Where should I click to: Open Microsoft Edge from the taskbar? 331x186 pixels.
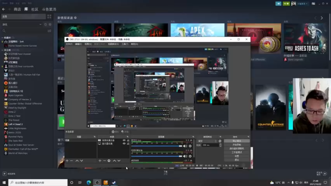tap(89, 182)
